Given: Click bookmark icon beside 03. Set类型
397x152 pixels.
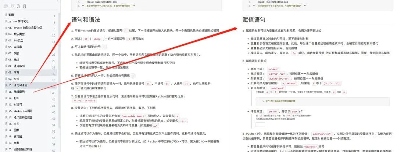Looking at the screenshot, I should point(6,40).
